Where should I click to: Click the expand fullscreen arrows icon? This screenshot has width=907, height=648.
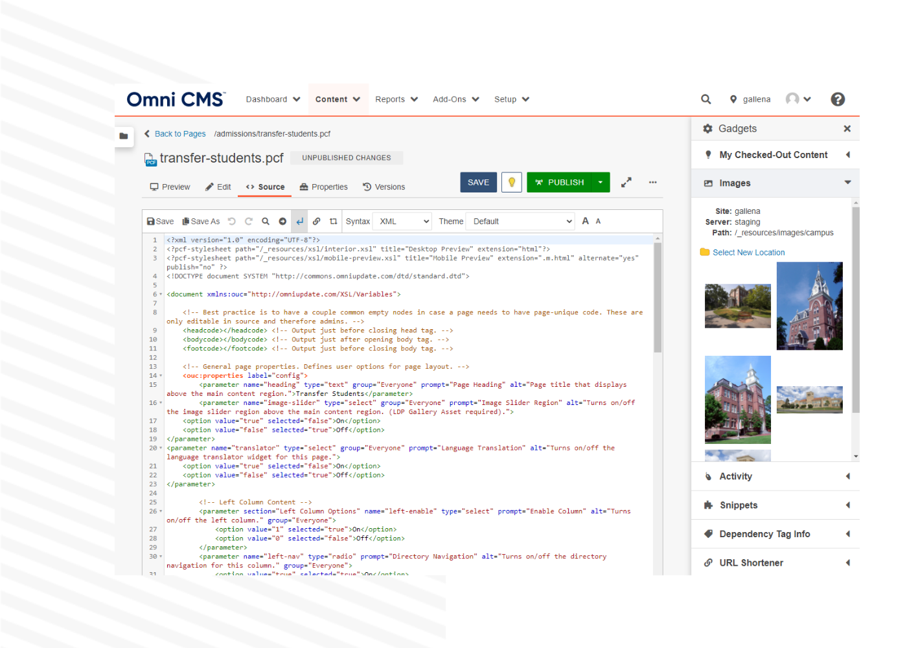626,183
